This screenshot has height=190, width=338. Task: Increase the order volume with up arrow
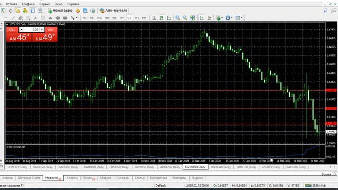[x=42, y=30]
